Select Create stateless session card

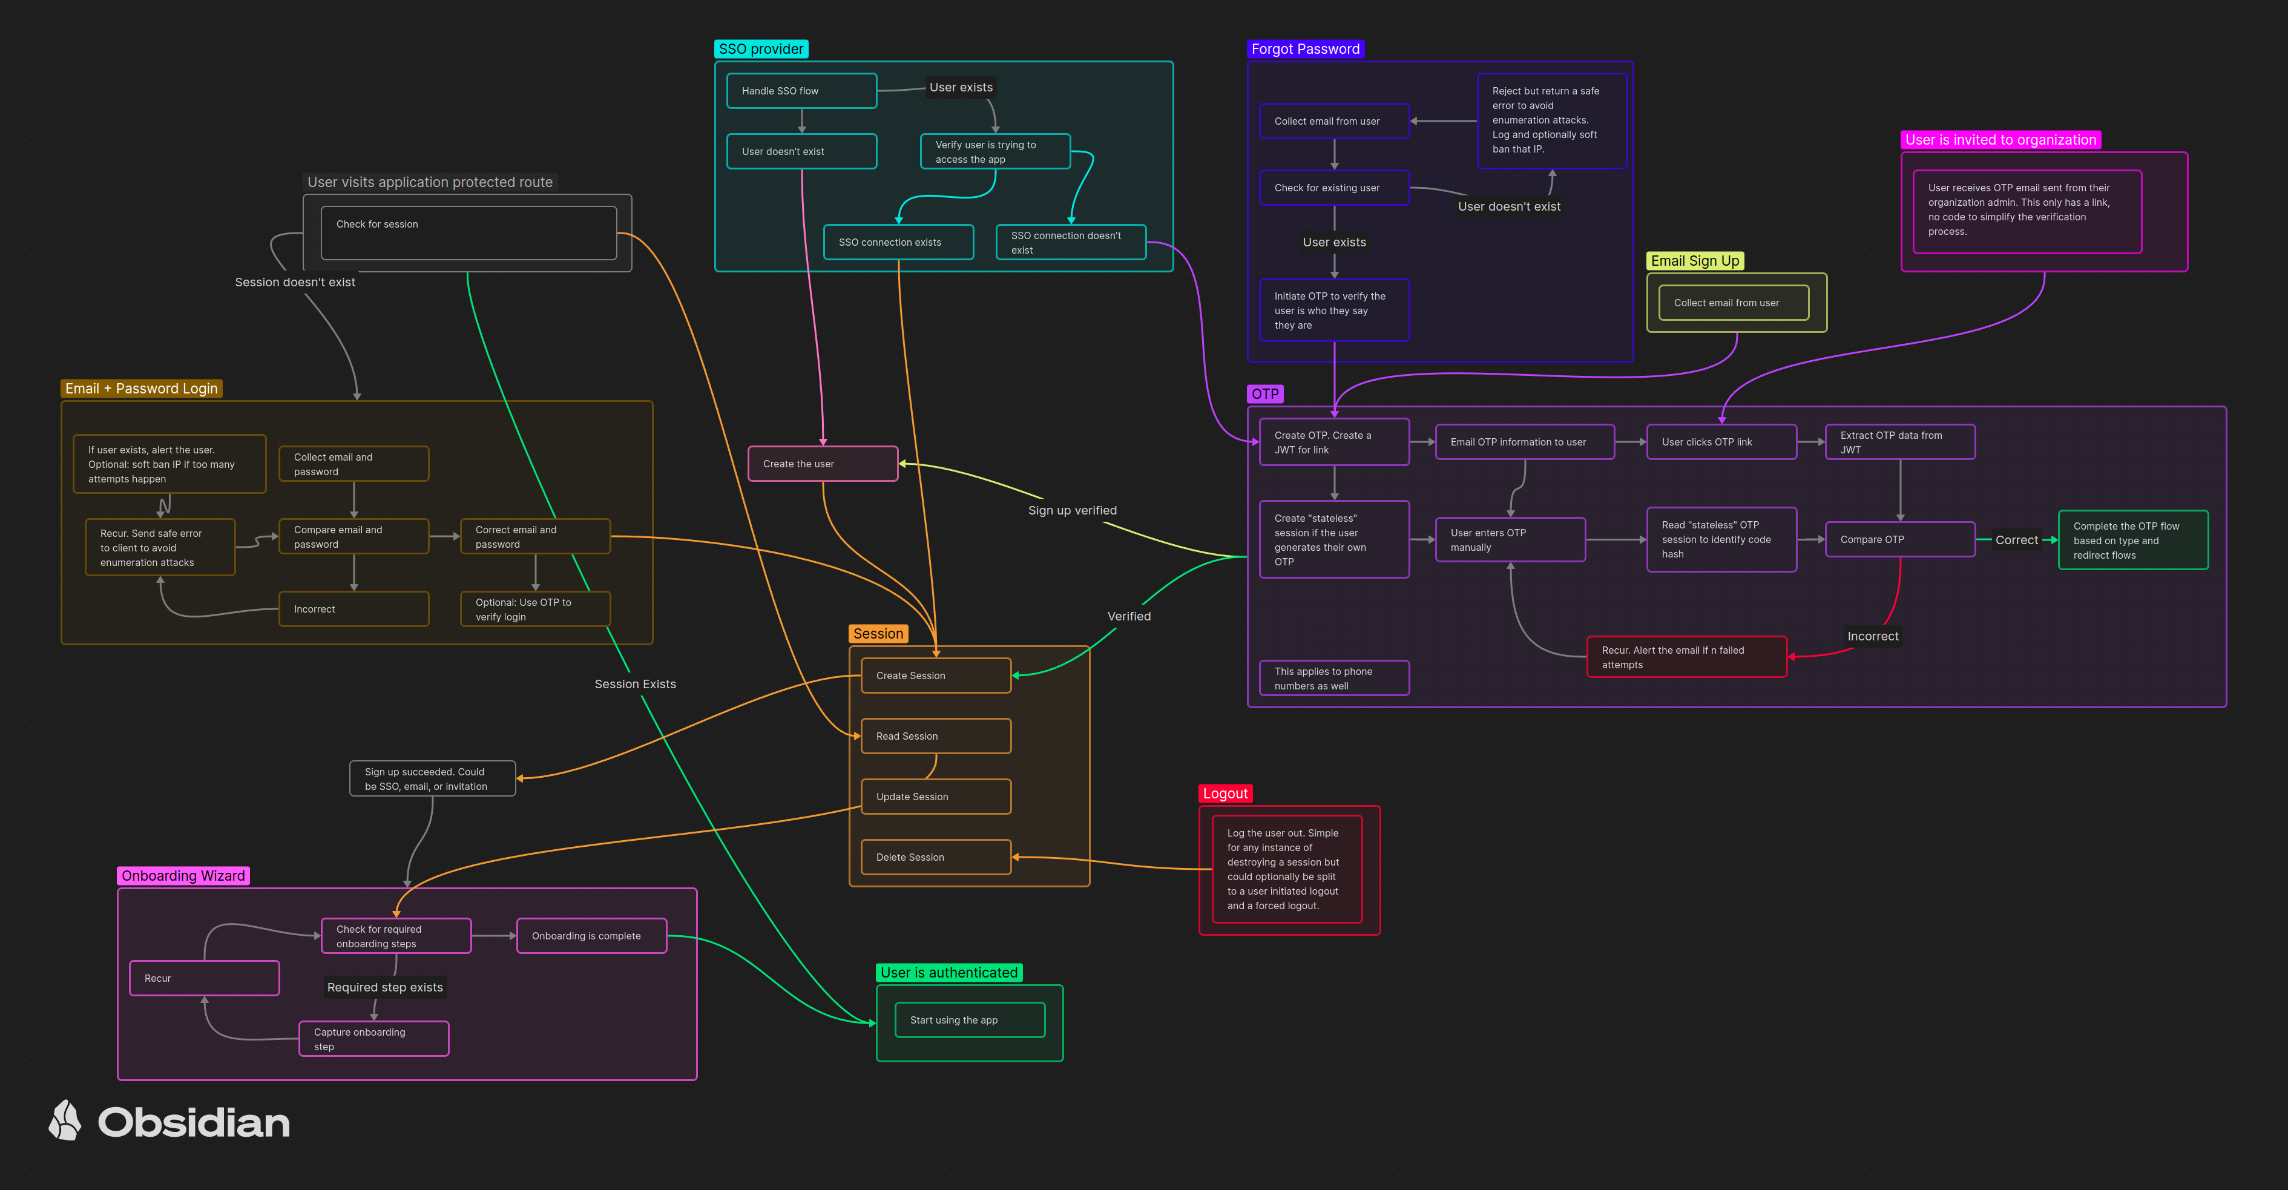point(1334,539)
